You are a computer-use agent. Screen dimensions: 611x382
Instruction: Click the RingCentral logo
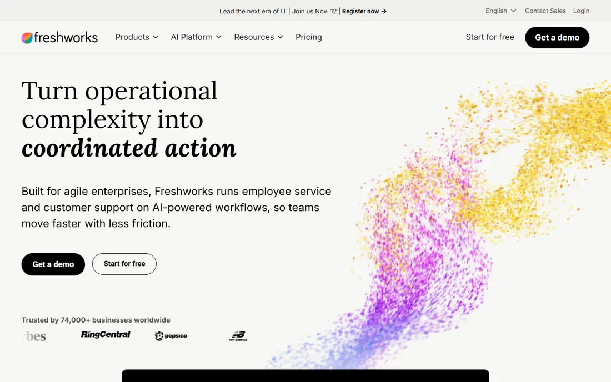coord(106,334)
